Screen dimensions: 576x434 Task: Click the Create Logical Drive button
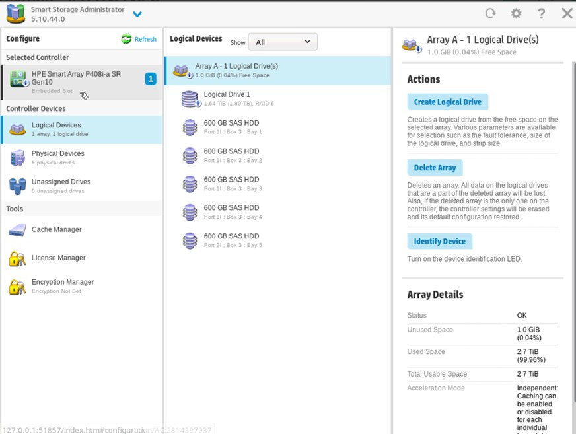click(447, 102)
